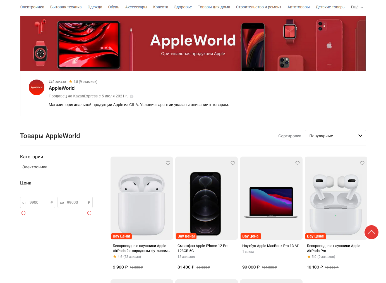The height and width of the screenshot is (283, 386).
Task: Favorite the MacBook Pro 13 M1 heart
Action: (298, 163)
